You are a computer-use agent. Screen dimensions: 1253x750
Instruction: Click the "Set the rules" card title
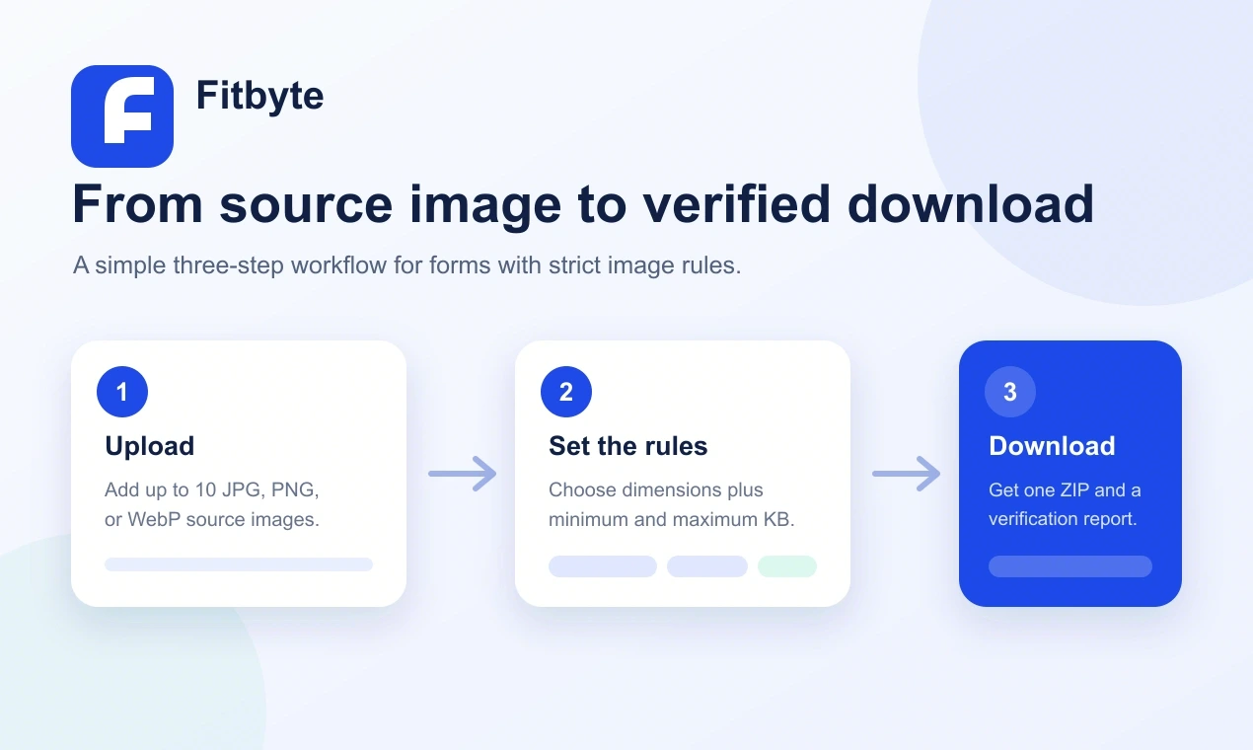coord(628,446)
